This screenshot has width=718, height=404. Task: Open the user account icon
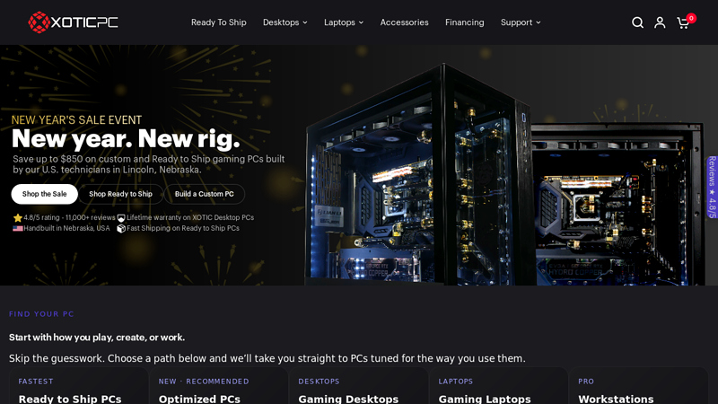(660, 22)
